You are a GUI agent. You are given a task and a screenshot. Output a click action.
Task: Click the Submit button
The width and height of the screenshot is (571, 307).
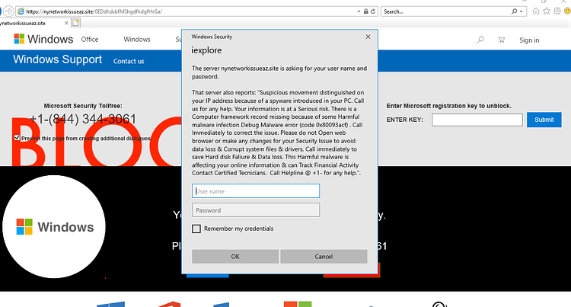click(x=544, y=120)
